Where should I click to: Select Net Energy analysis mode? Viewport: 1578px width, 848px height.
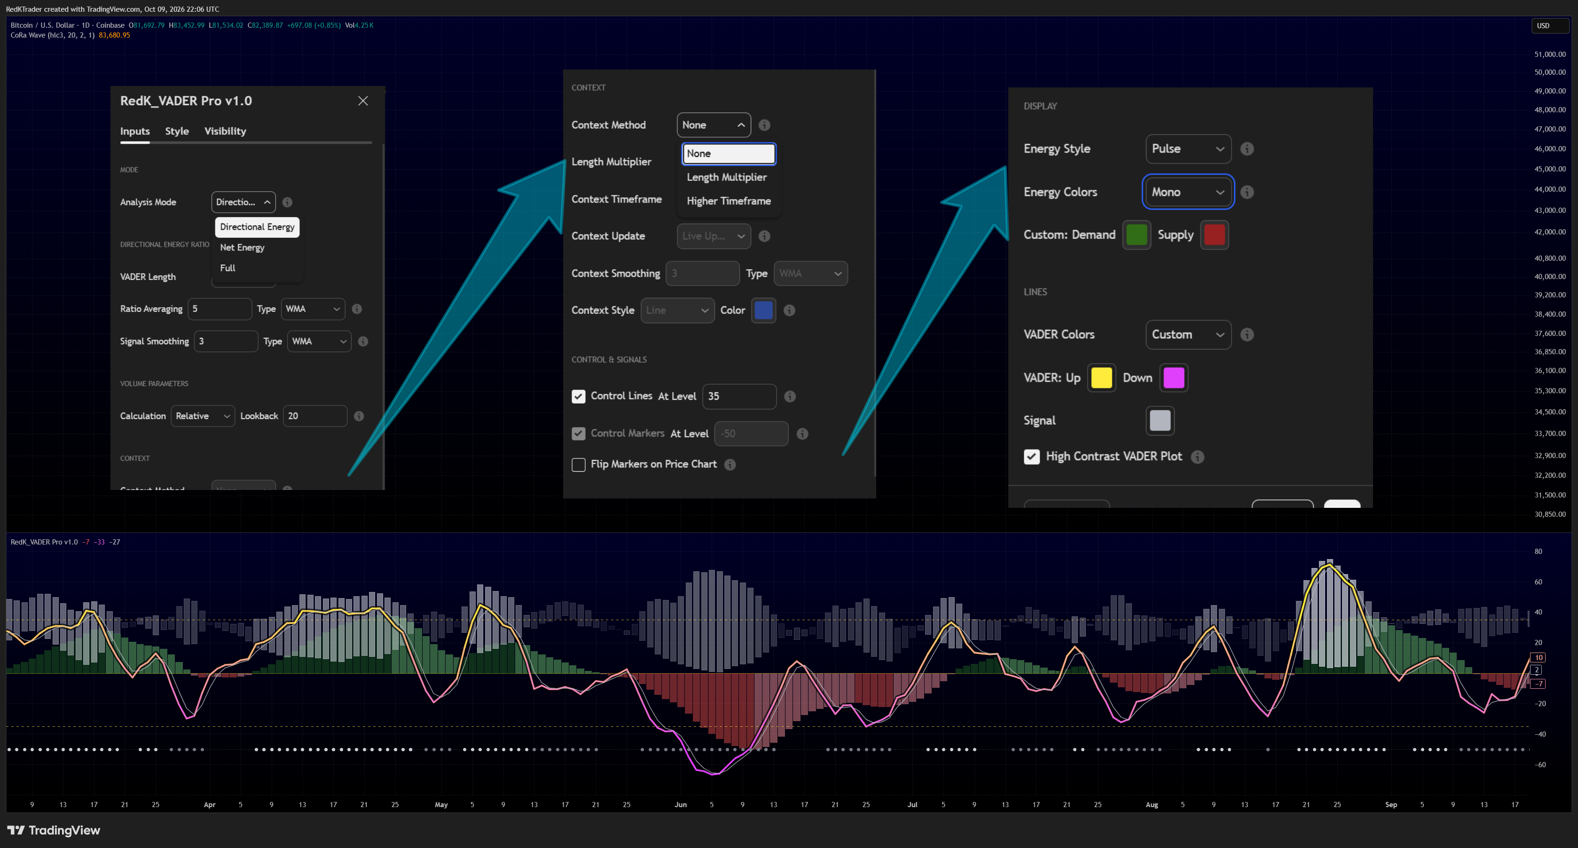tap(243, 248)
